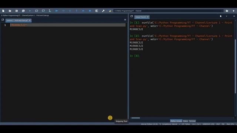Click memory usage status entry
Image resolution: width=237 pixels, height=133 pixels.
230,124
